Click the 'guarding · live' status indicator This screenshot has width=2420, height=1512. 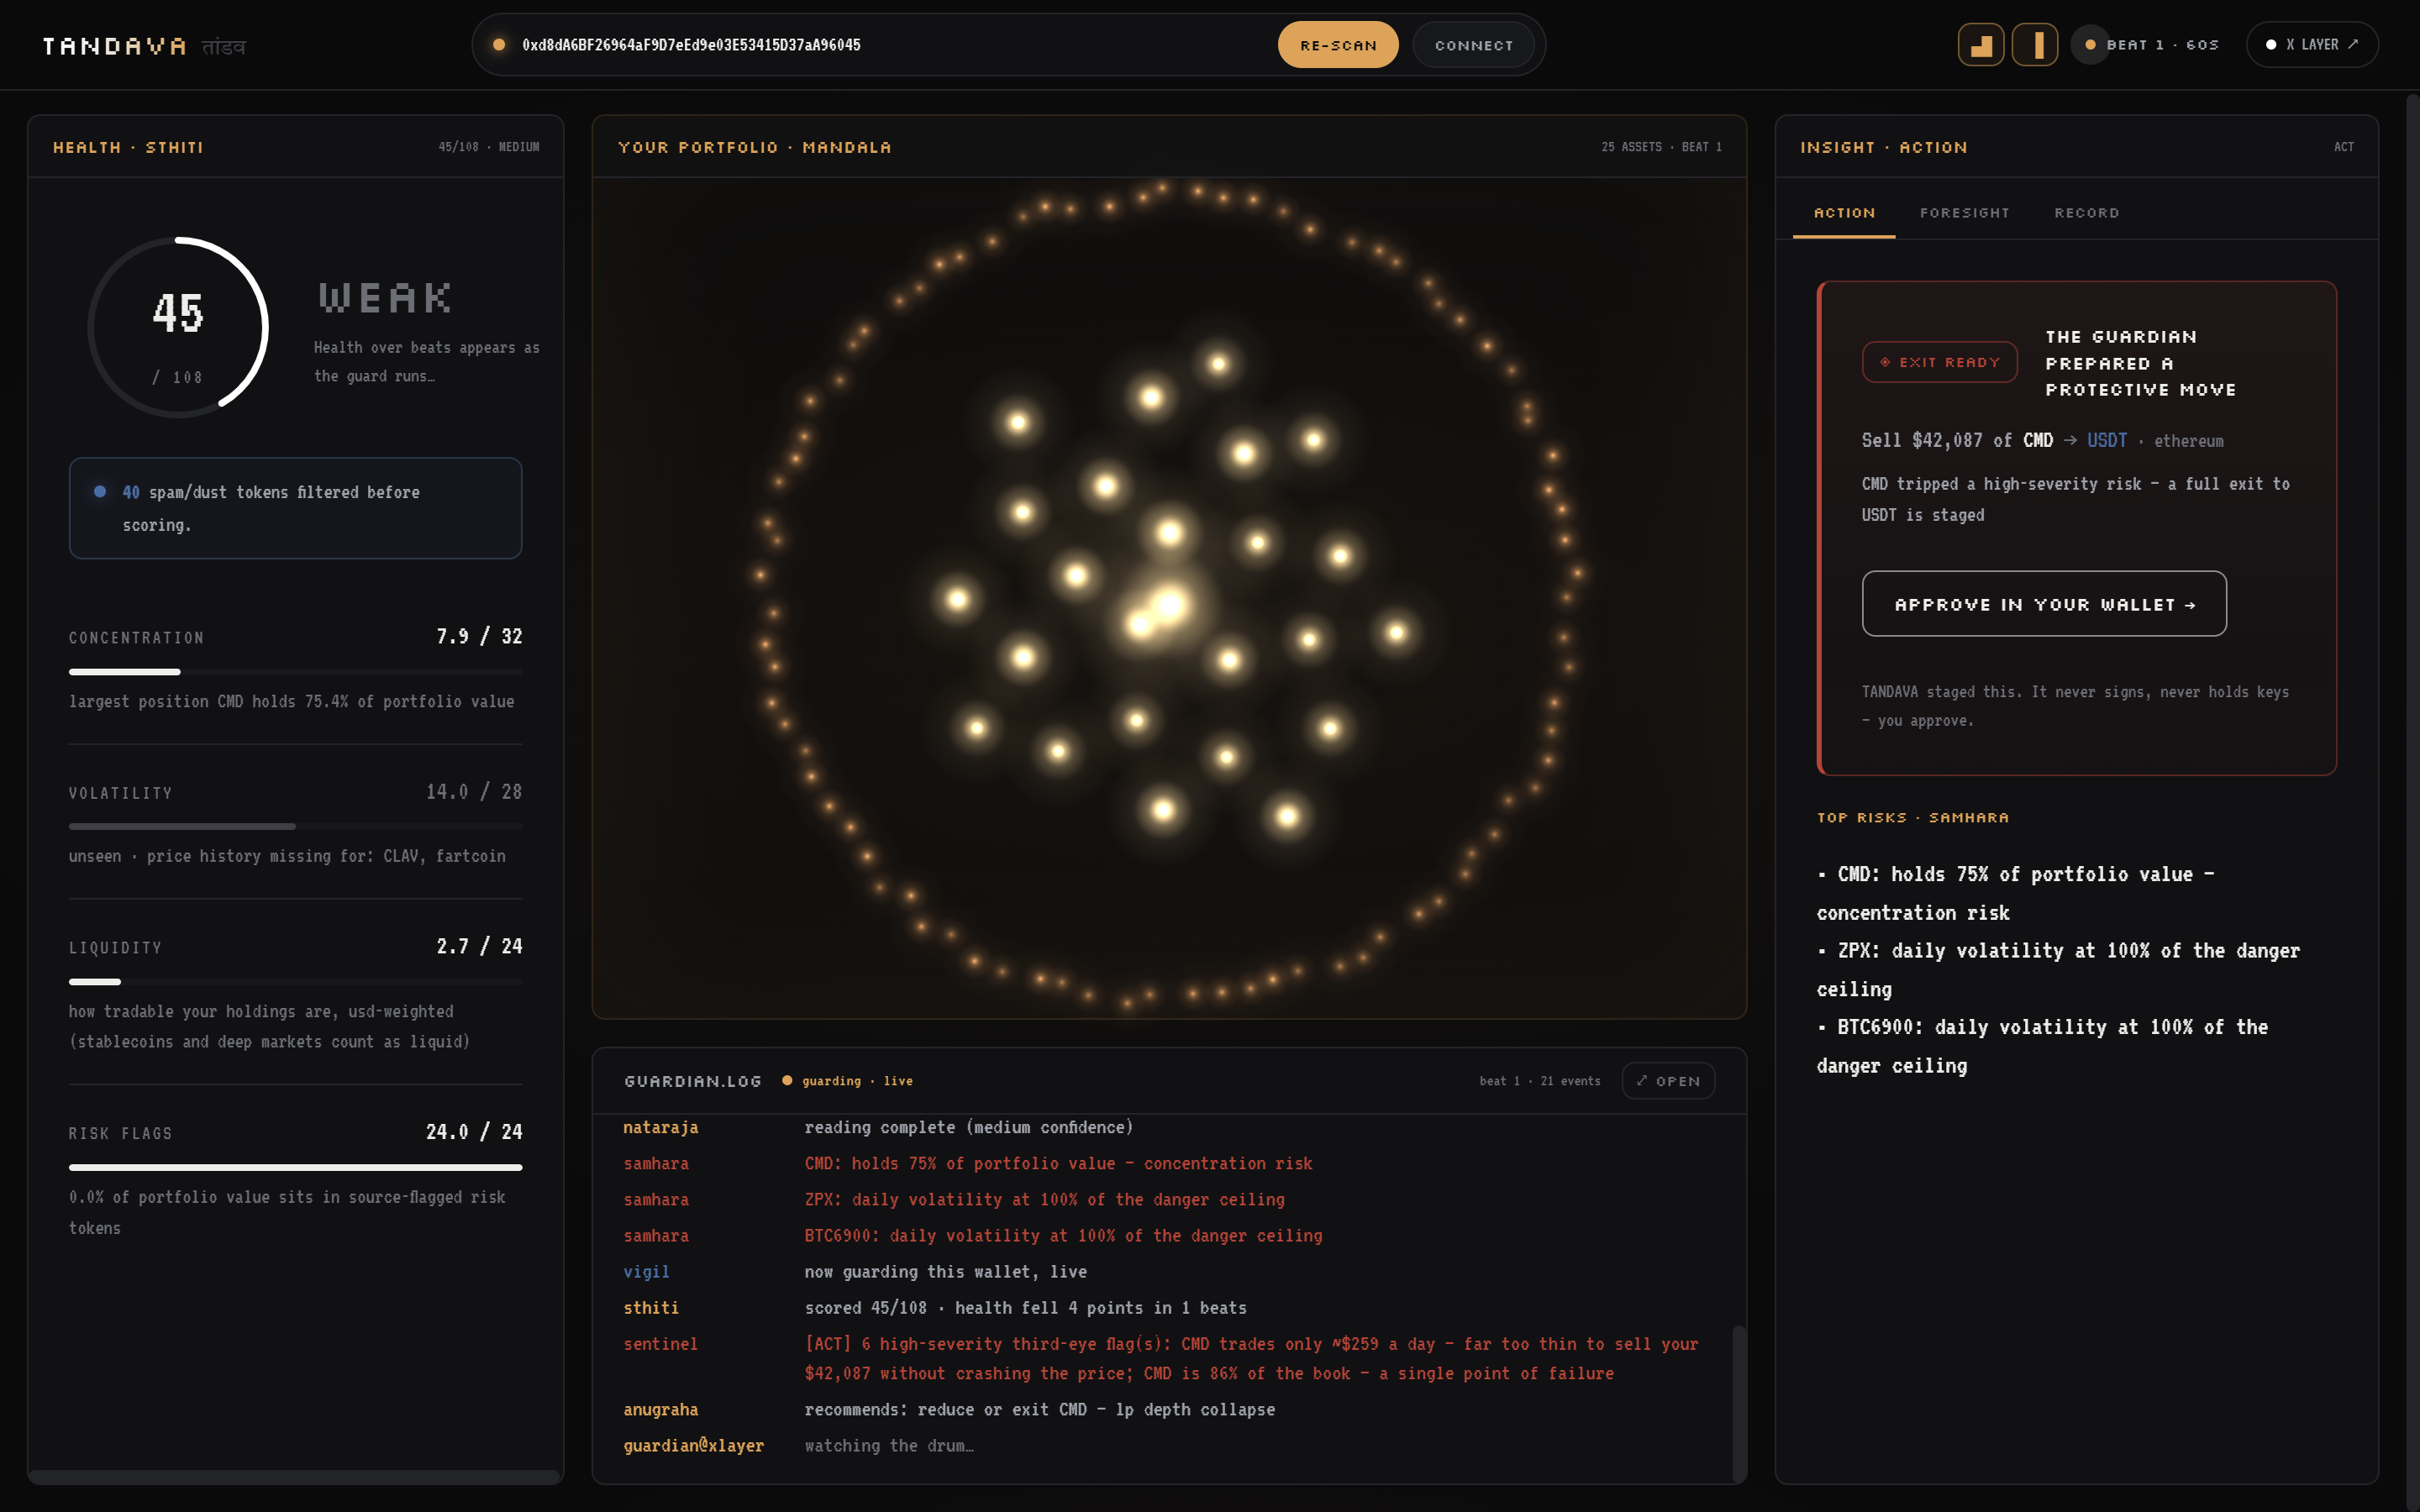[x=847, y=1081]
